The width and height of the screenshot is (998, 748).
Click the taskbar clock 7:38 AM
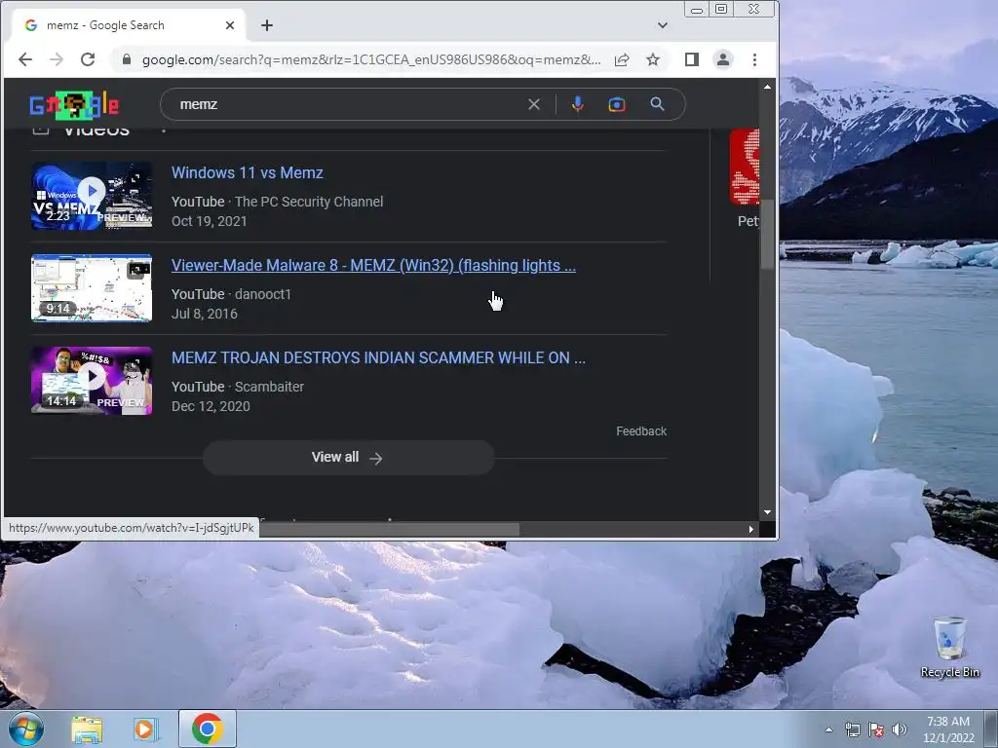click(948, 729)
